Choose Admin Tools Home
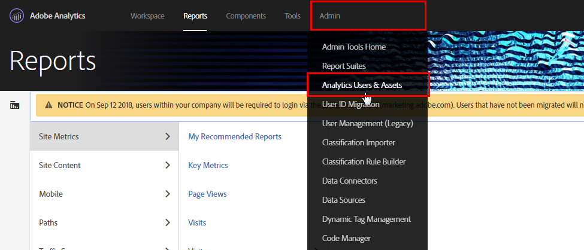584x250 pixels. [x=354, y=47]
